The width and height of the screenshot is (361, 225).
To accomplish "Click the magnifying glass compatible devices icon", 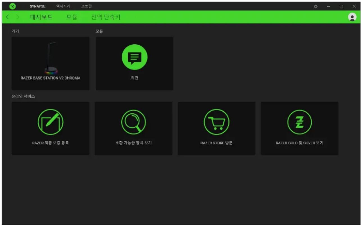I will pos(133,122).
